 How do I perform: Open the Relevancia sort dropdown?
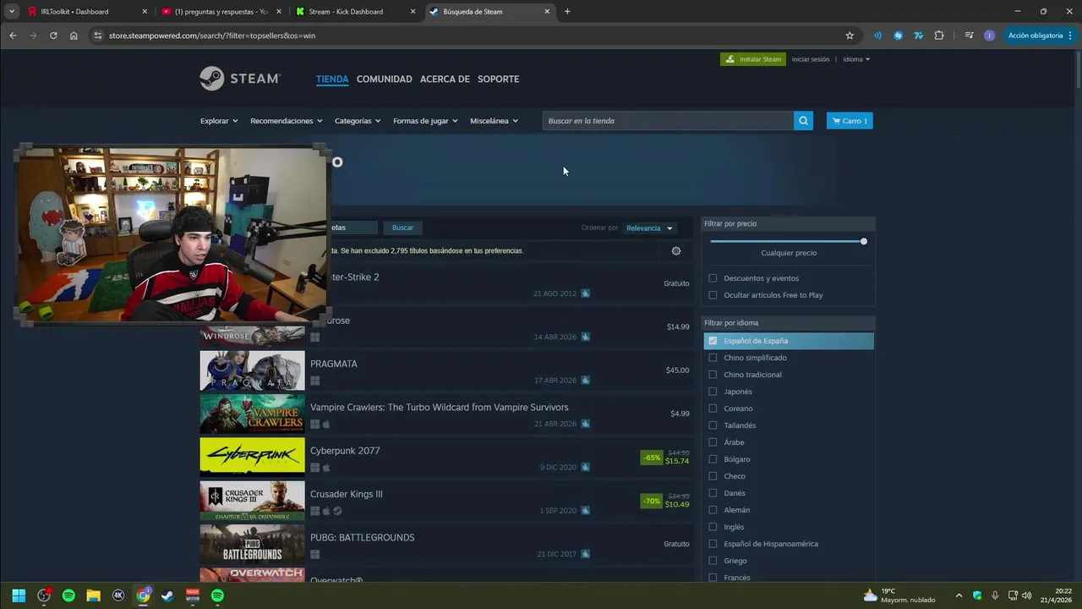pos(649,228)
